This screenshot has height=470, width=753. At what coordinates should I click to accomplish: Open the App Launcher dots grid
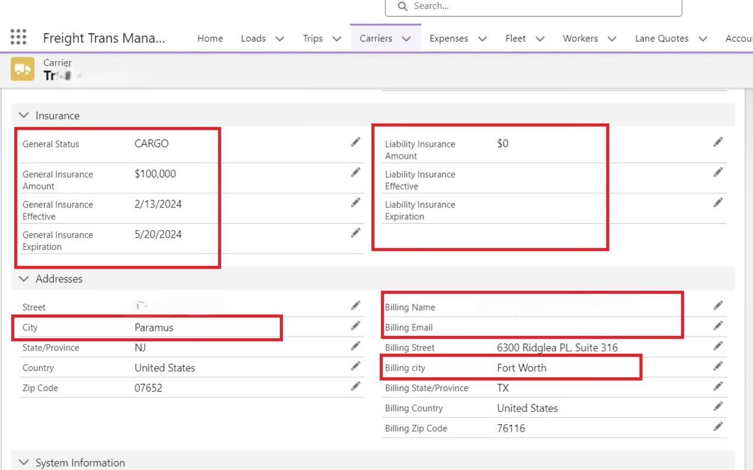pos(18,37)
